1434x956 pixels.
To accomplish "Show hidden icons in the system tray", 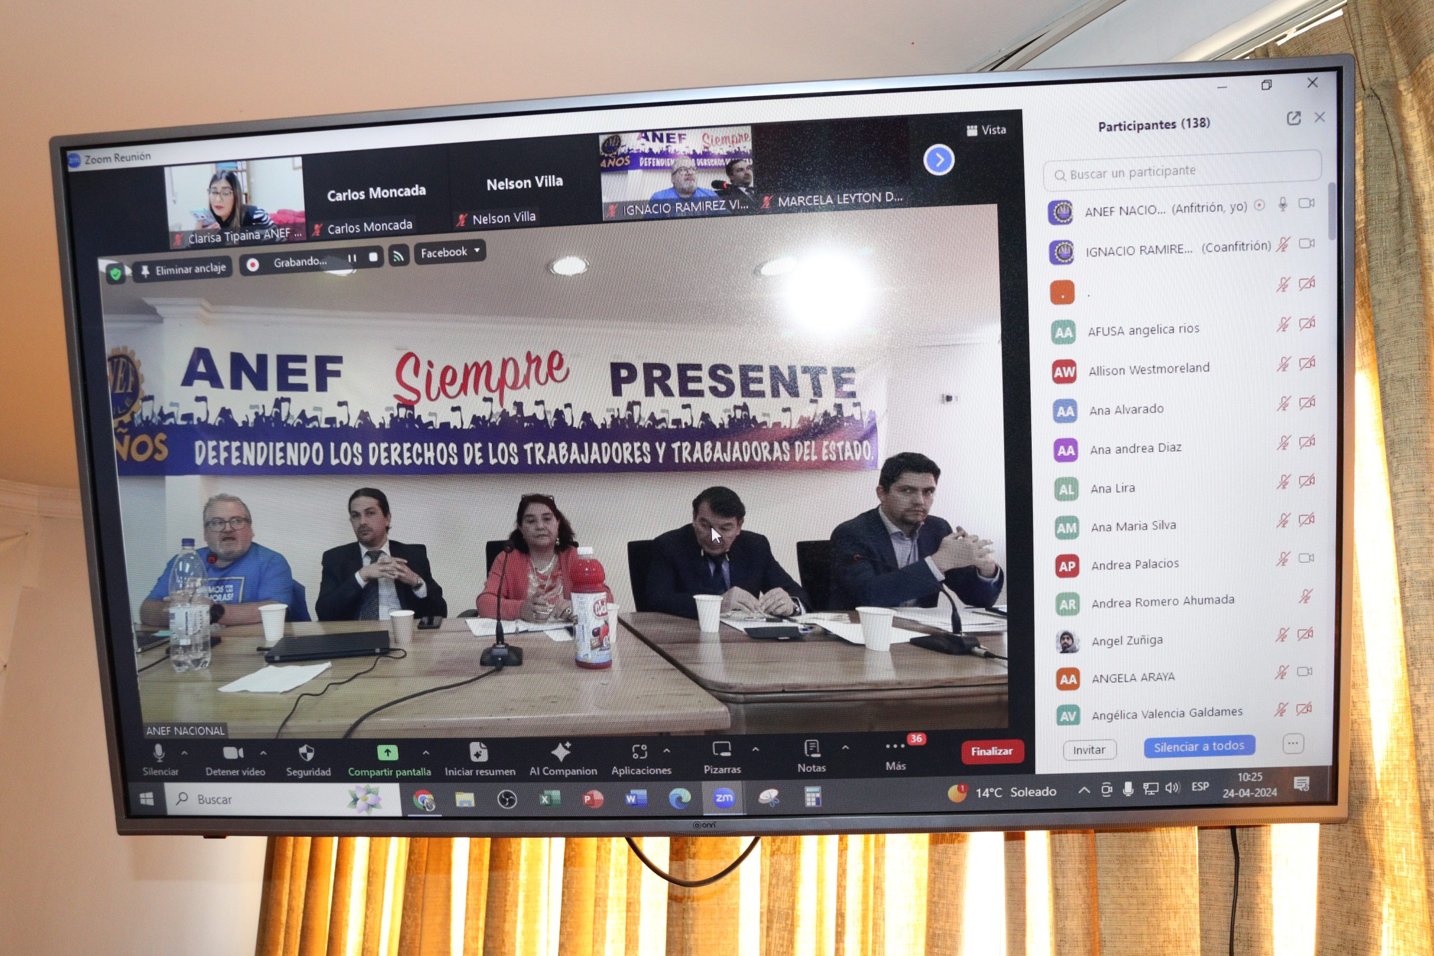I will [1084, 791].
